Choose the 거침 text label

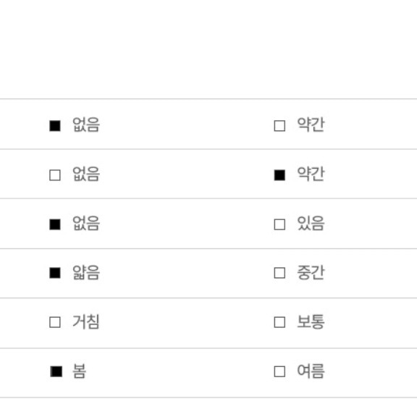click(86, 321)
